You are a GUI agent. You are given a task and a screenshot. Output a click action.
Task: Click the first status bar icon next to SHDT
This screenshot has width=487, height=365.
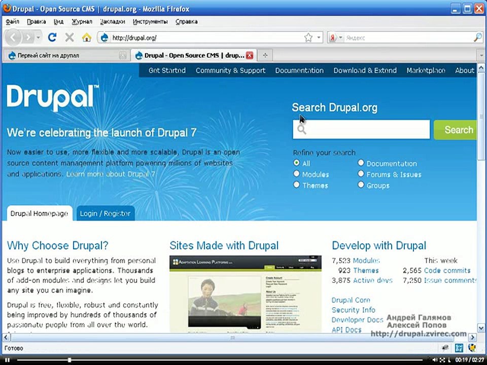445,348
